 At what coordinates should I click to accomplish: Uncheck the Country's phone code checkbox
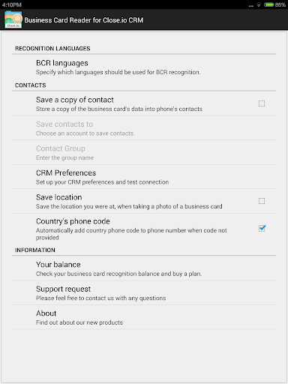click(x=262, y=228)
